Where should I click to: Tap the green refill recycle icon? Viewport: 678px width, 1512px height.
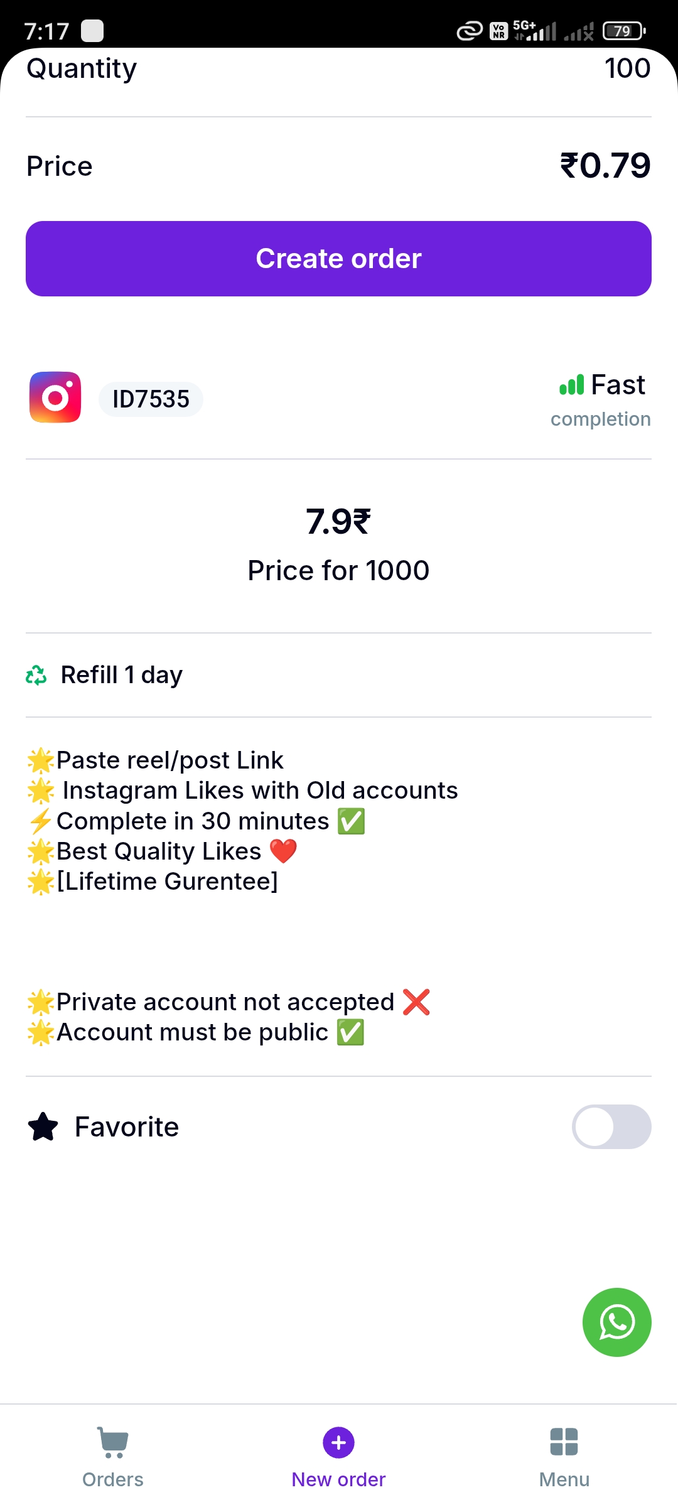click(x=36, y=675)
